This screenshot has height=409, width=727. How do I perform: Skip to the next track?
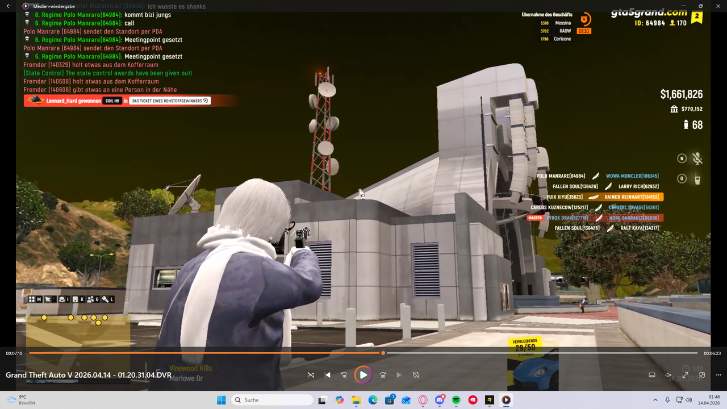(x=399, y=375)
